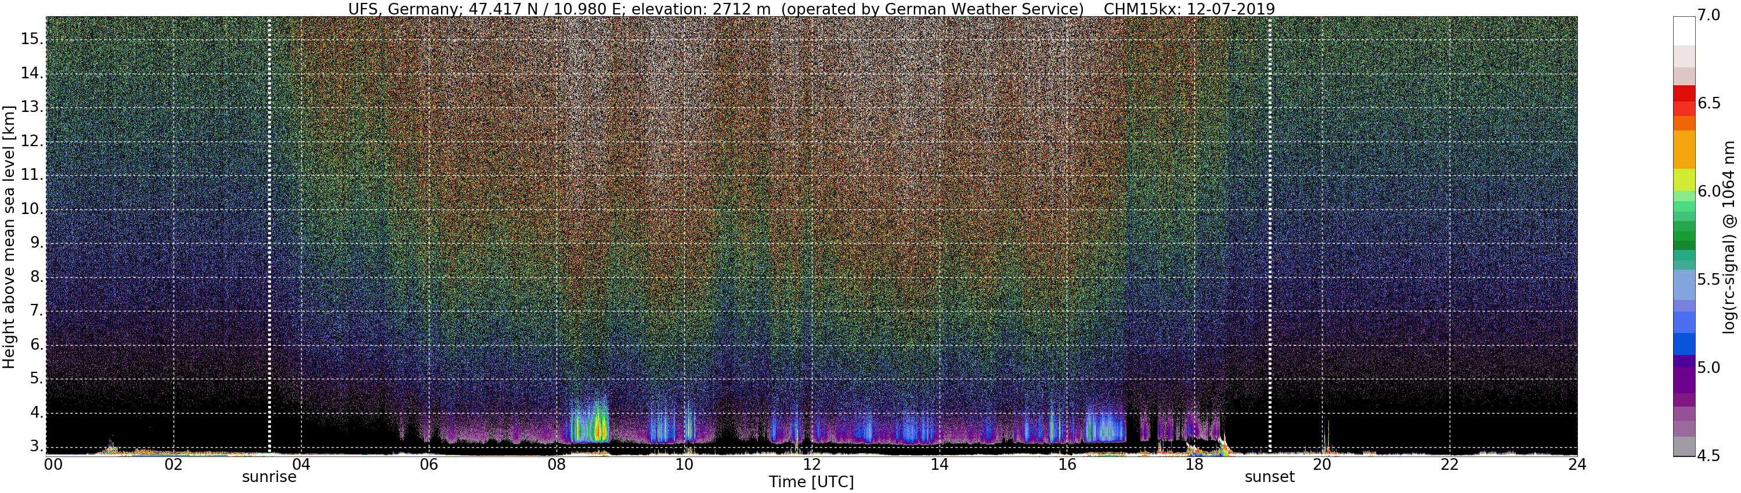This screenshot has height=493, width=1741.
Task: Click the 'sunset' label below the axis
Action: (1269, 477)
